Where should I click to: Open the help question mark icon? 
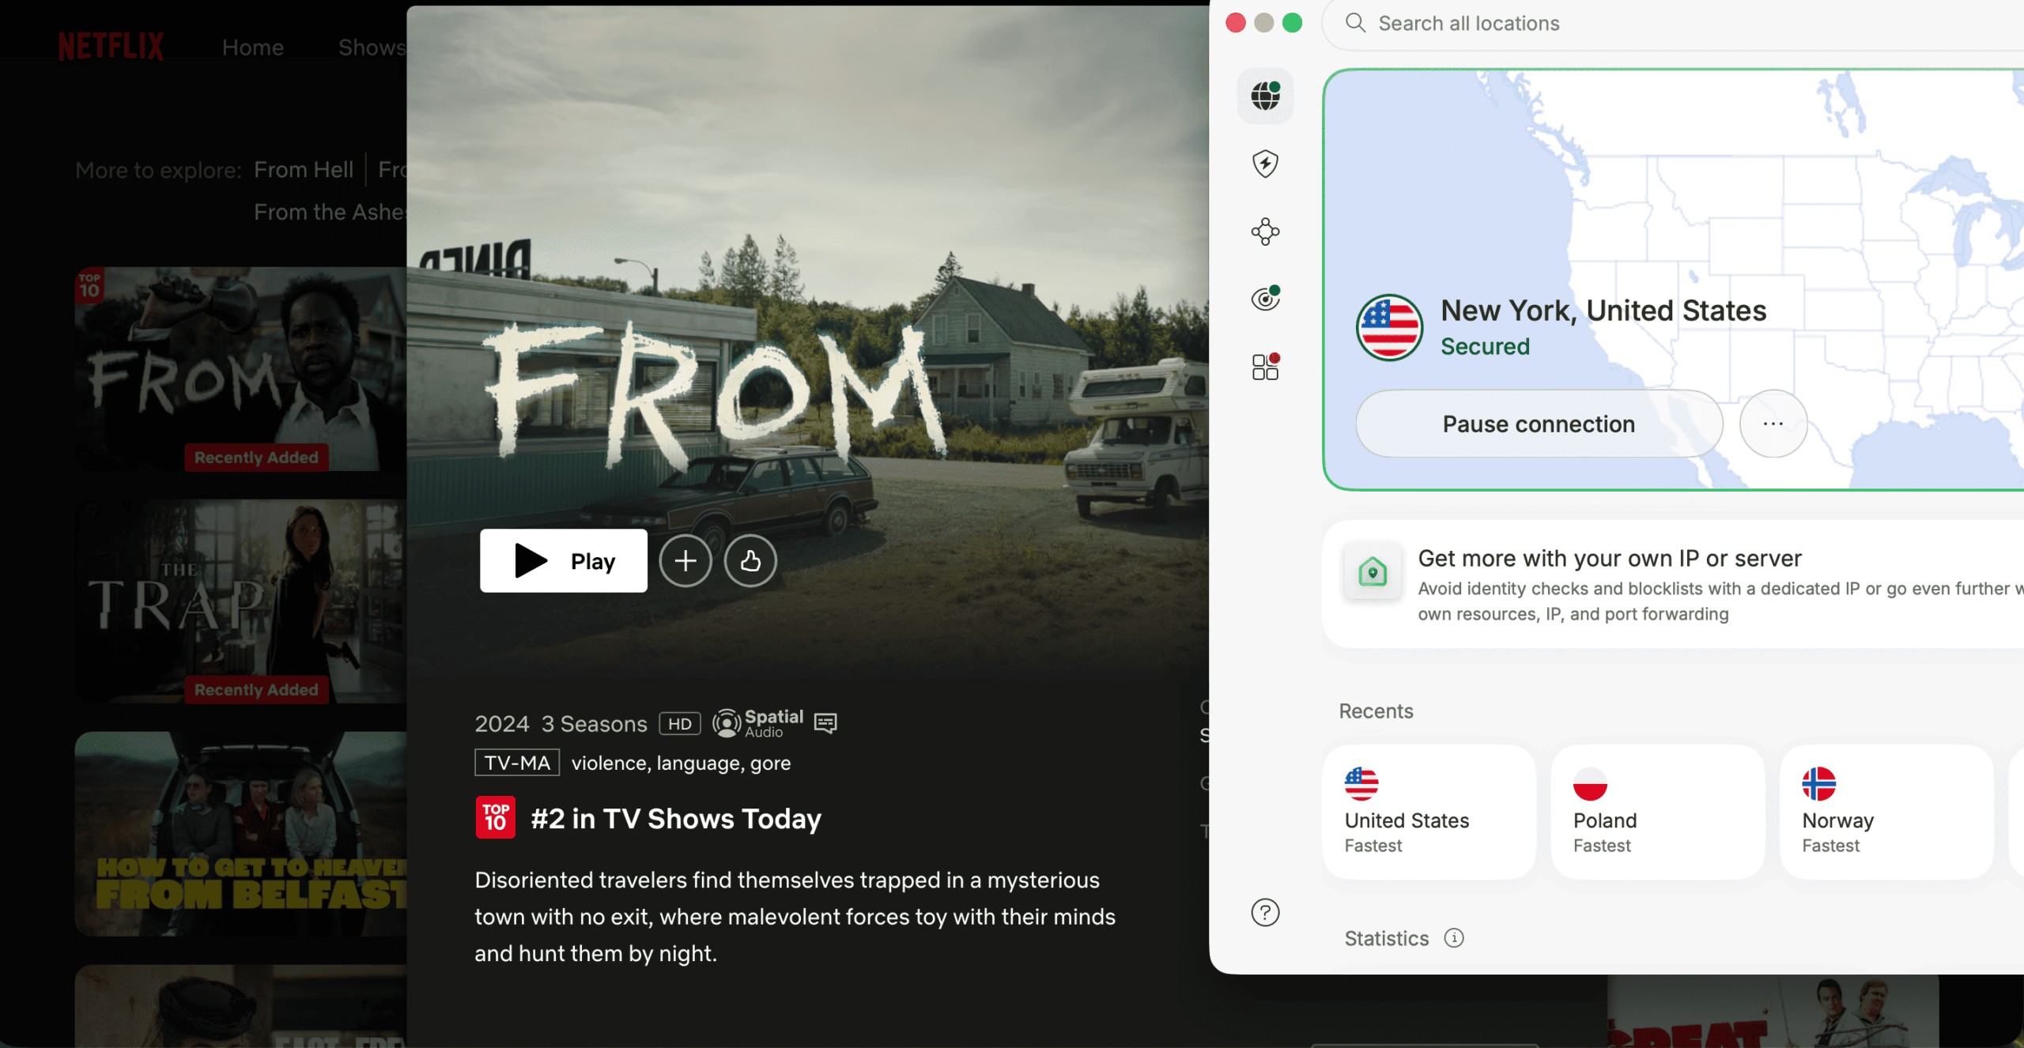pyautogui.click(x=1265, y=913)
